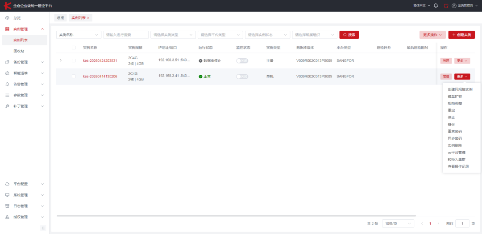Select 转换为集群 from the menu

click(457, 160)
